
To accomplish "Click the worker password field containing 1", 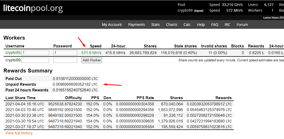I will [x=65, y=53].
